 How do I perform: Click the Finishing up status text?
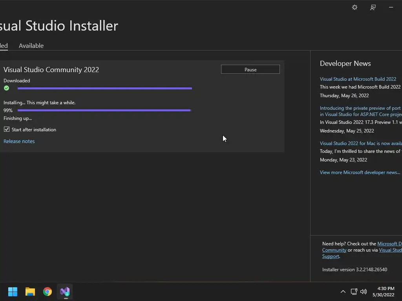[x=18, y=118]
